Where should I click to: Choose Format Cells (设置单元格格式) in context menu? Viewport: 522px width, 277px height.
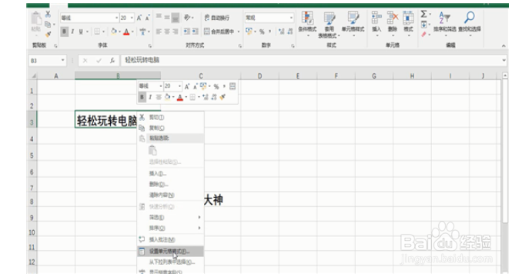[170, 252]
